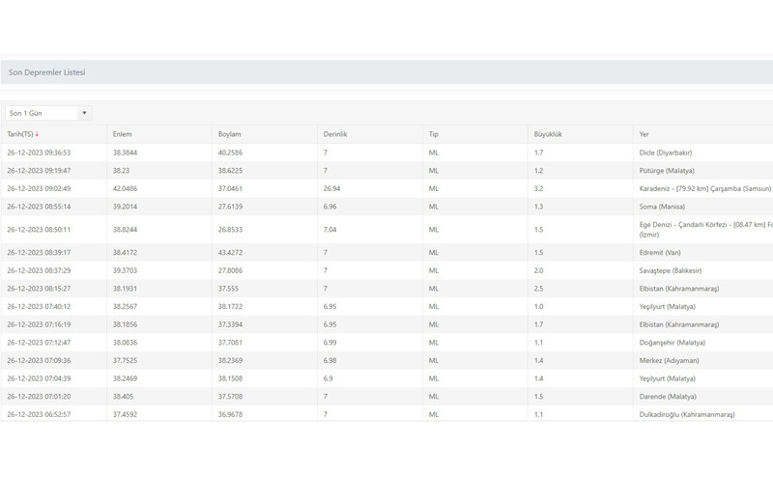Click the 3.2 magnitude value
Screen dimensions: 773x502
(539, 188)
